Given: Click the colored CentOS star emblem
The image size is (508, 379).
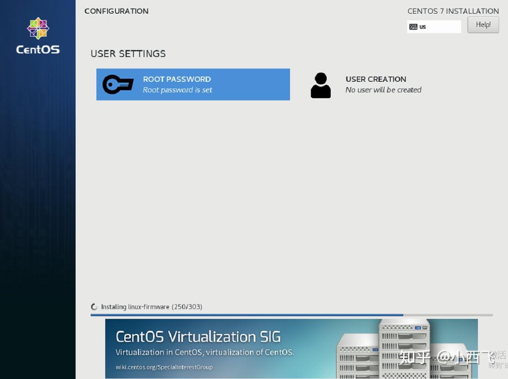Looking at the screenshot, I should click(x=38, y=28).
